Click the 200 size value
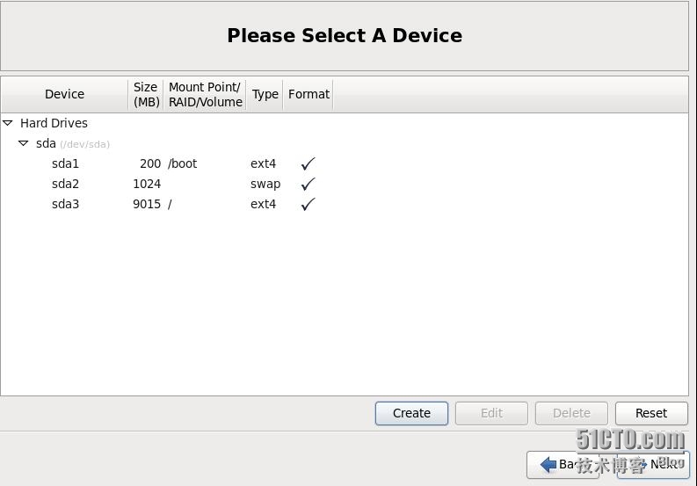 (x=150, y=163)
